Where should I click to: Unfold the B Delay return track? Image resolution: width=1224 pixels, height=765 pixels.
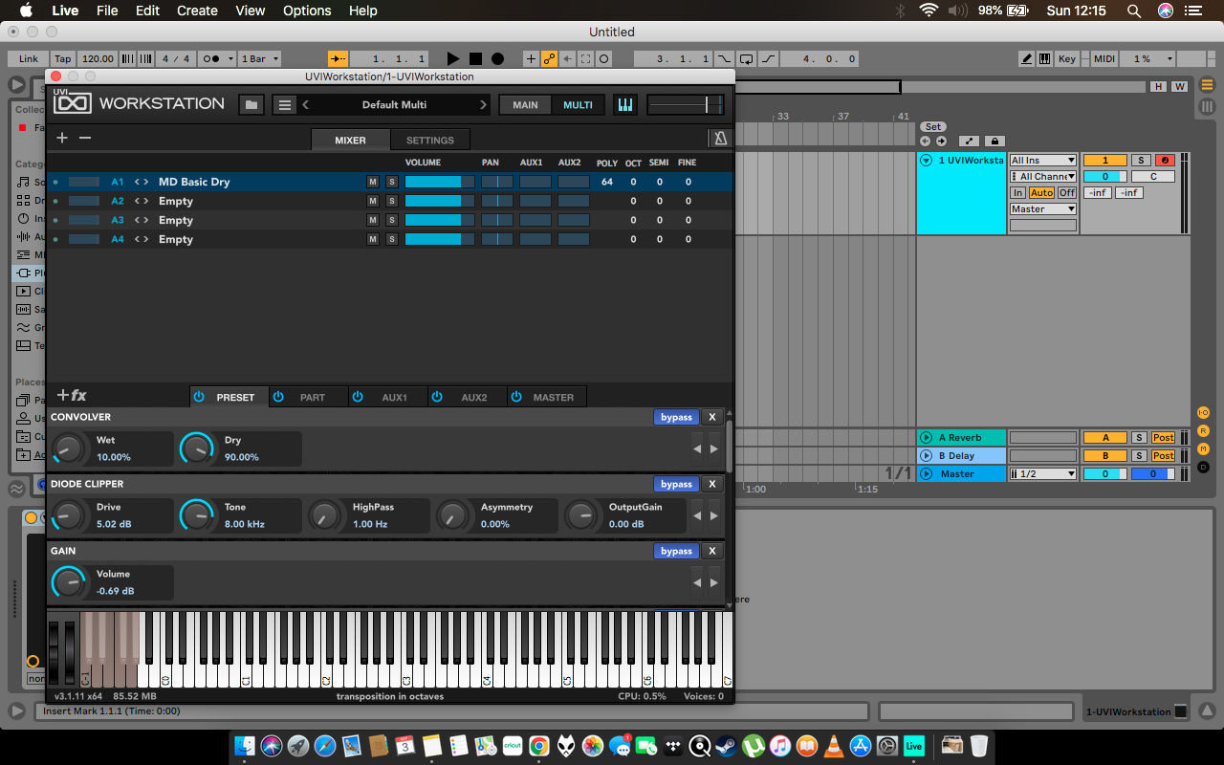926,455
